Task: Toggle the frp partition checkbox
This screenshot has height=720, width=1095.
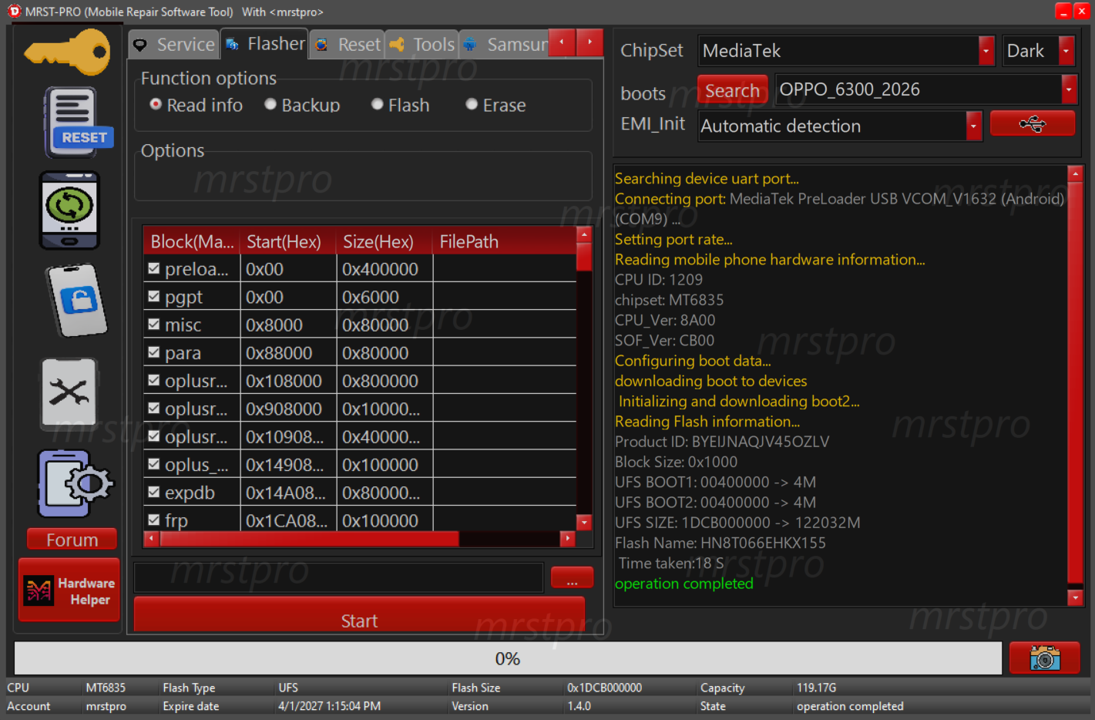Action: point(154,520)
